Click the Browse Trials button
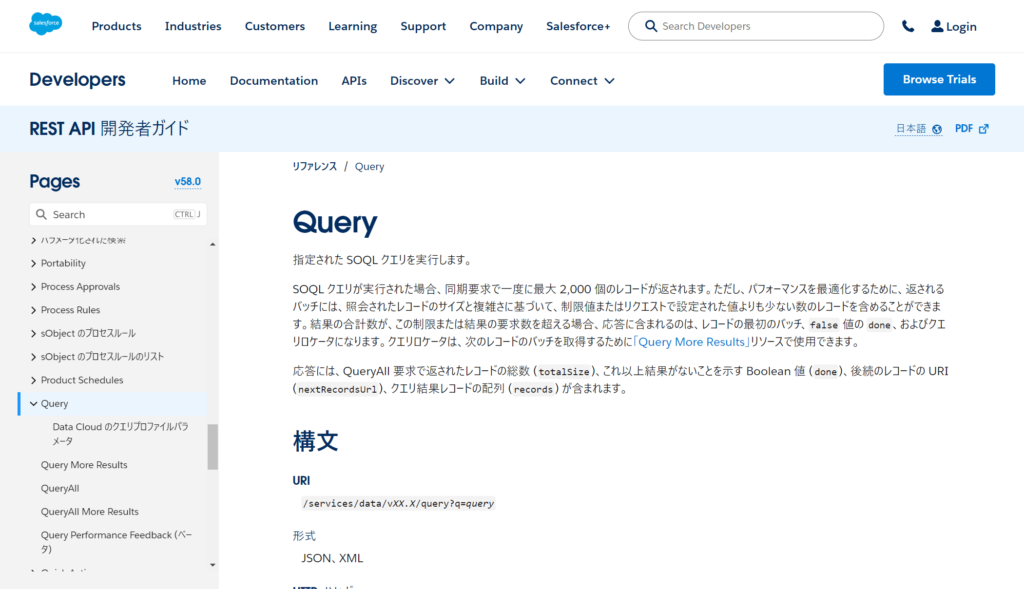 939,79
